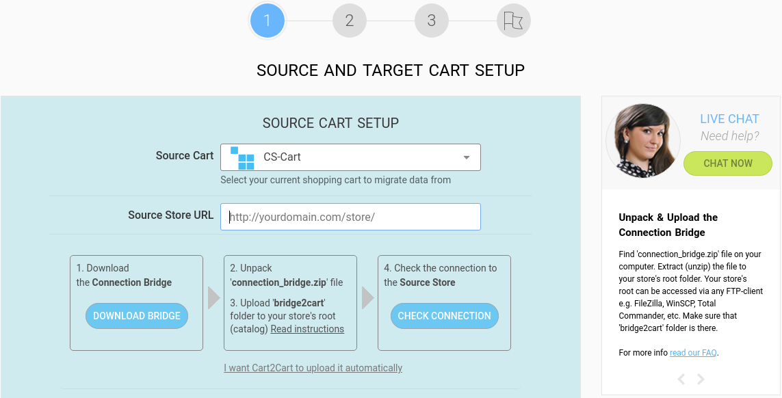Viewport: 782px width, 398px height.
Task: Click the finish flag step icon
Action: tap(514, 21)
